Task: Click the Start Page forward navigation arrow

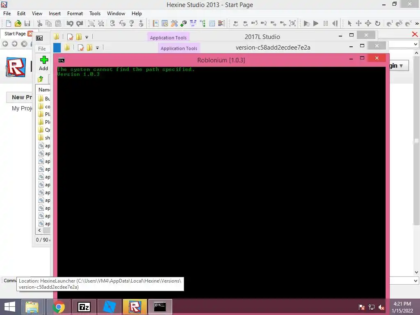Action: pos(14,43)
